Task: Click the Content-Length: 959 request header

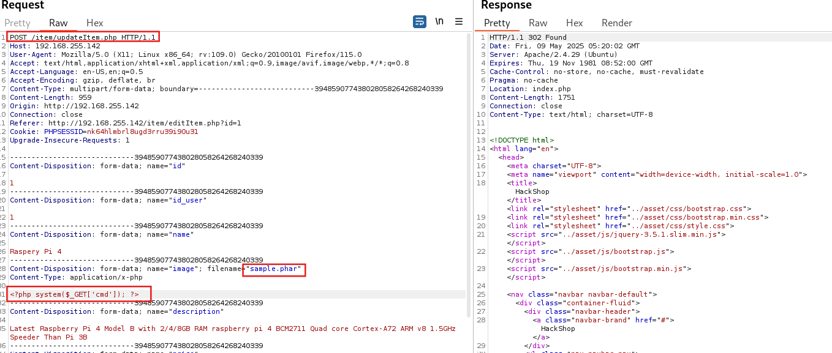Action: pos(51,97)
